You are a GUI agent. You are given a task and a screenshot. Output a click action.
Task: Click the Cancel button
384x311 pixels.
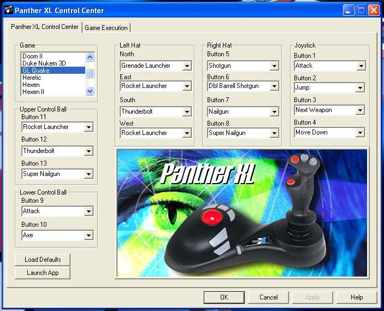pos(268,297)
